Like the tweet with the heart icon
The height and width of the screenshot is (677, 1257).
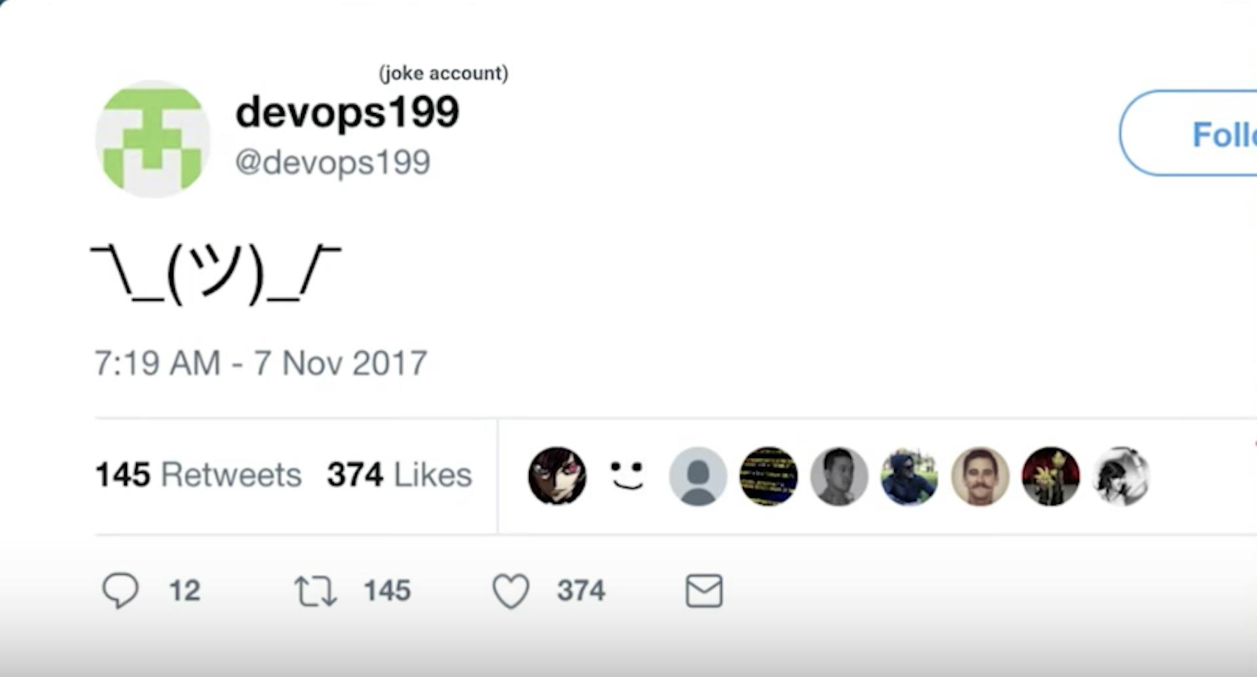click(x=511, y=591)
